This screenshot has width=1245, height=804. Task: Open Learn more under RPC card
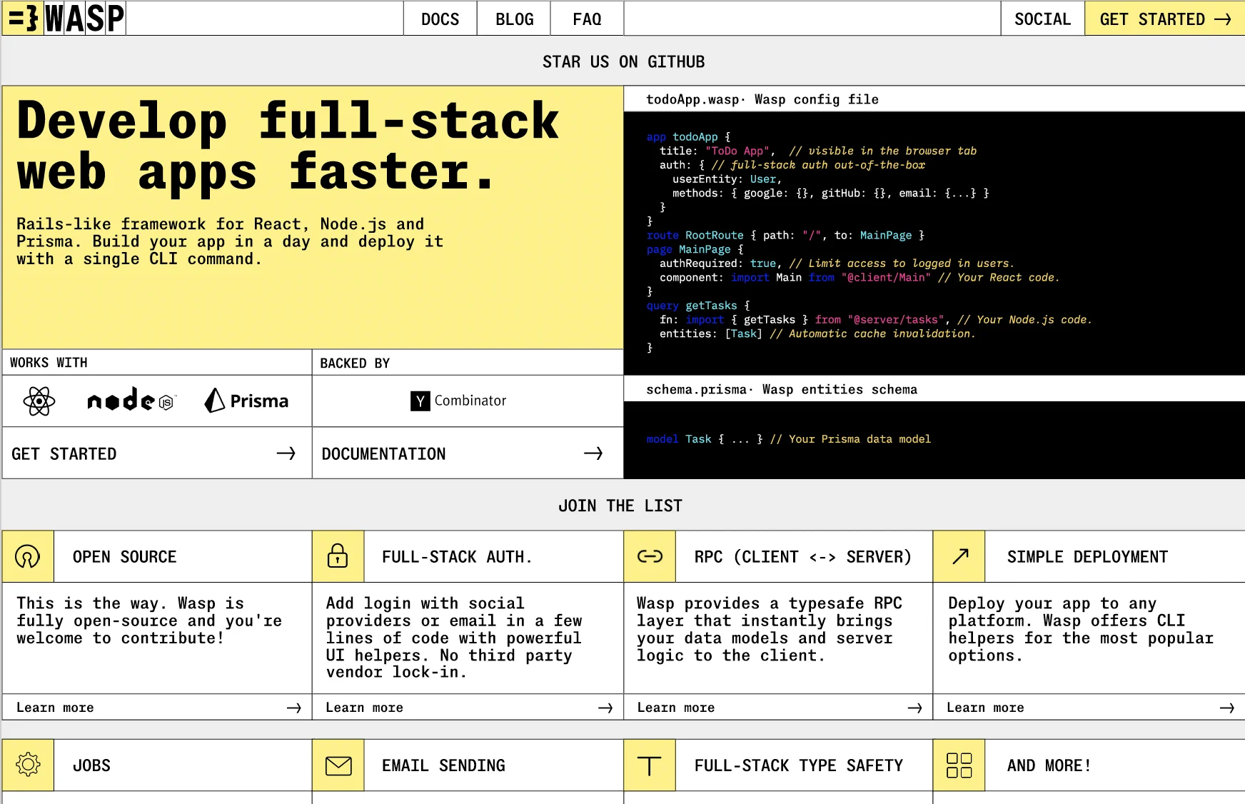[x=778, y=708]
